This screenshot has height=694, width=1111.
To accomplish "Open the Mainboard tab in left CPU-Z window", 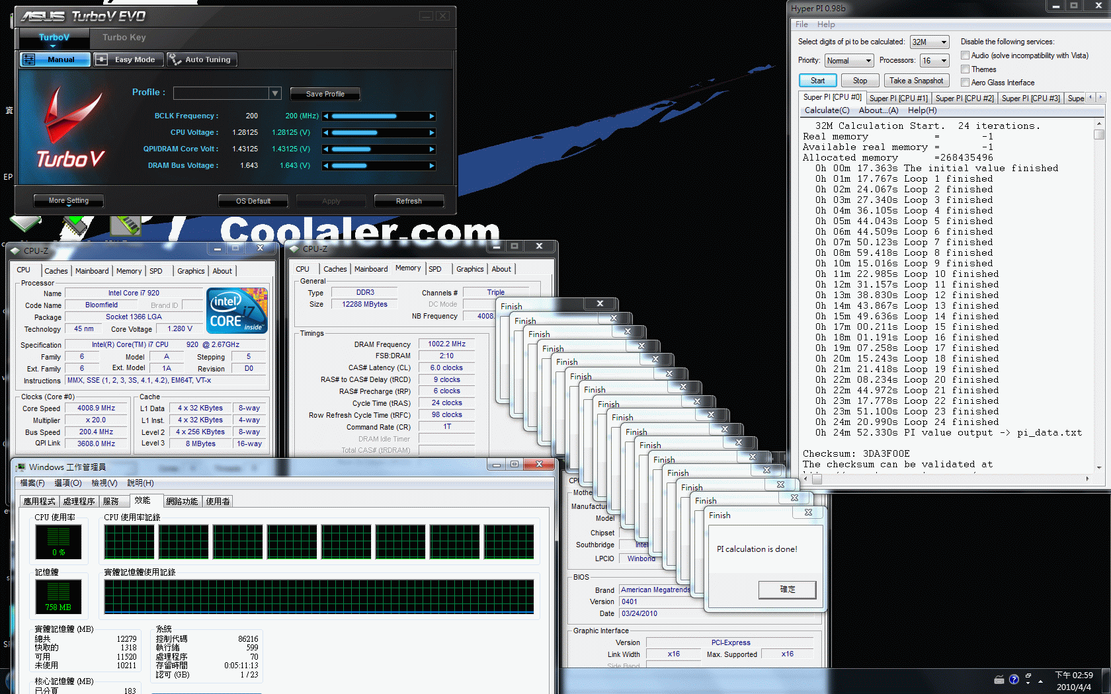I will 92,271.
